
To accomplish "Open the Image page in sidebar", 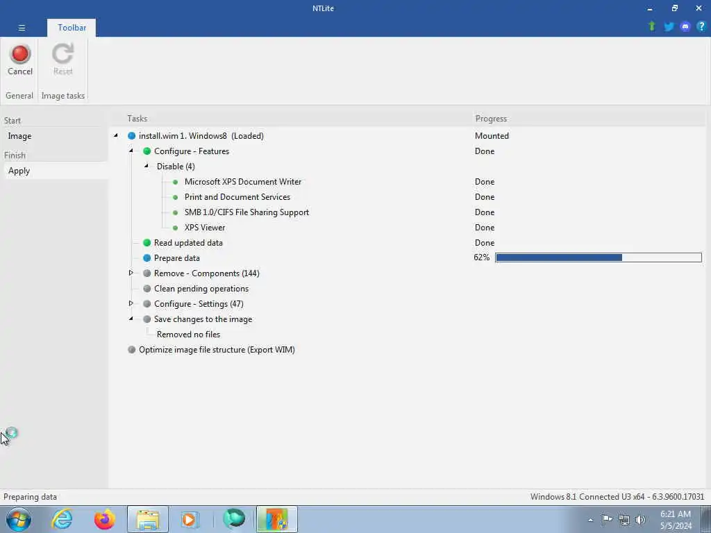I will [x=19, y=136].
